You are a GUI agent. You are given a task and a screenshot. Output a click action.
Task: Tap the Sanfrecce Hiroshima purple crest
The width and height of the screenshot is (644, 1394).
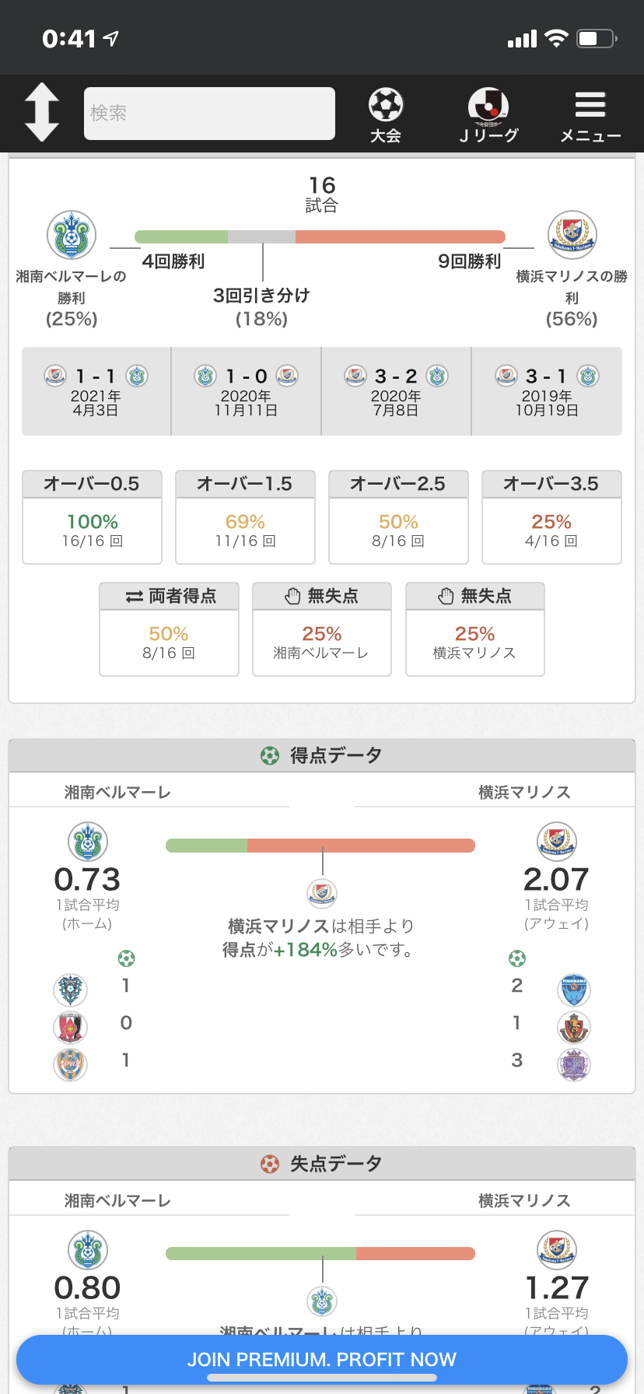[574, 1065]
